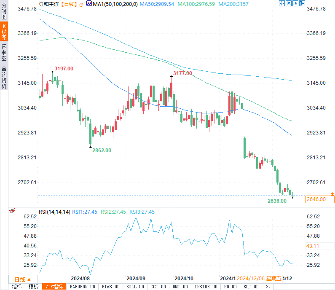Click the 豆粕主连 contract title
Image resolution: width=335 pixels, height=290 pixels.
click(49, 4)
